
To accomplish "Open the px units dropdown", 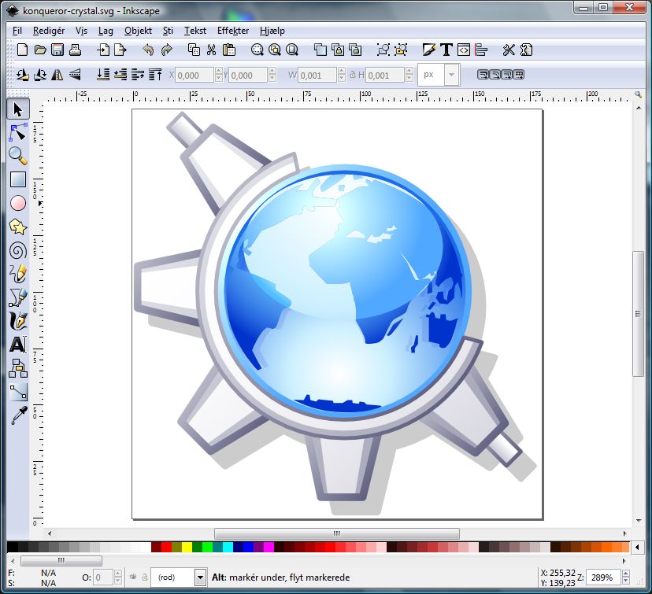I will point(451,76).
